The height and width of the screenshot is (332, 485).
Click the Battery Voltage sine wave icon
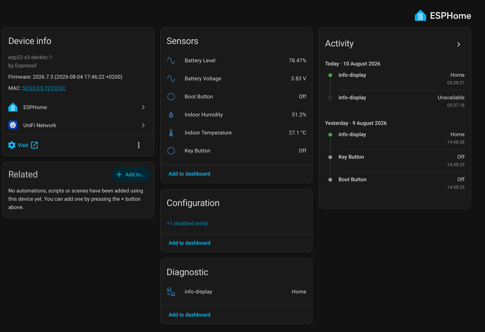(x=171, y=79)
